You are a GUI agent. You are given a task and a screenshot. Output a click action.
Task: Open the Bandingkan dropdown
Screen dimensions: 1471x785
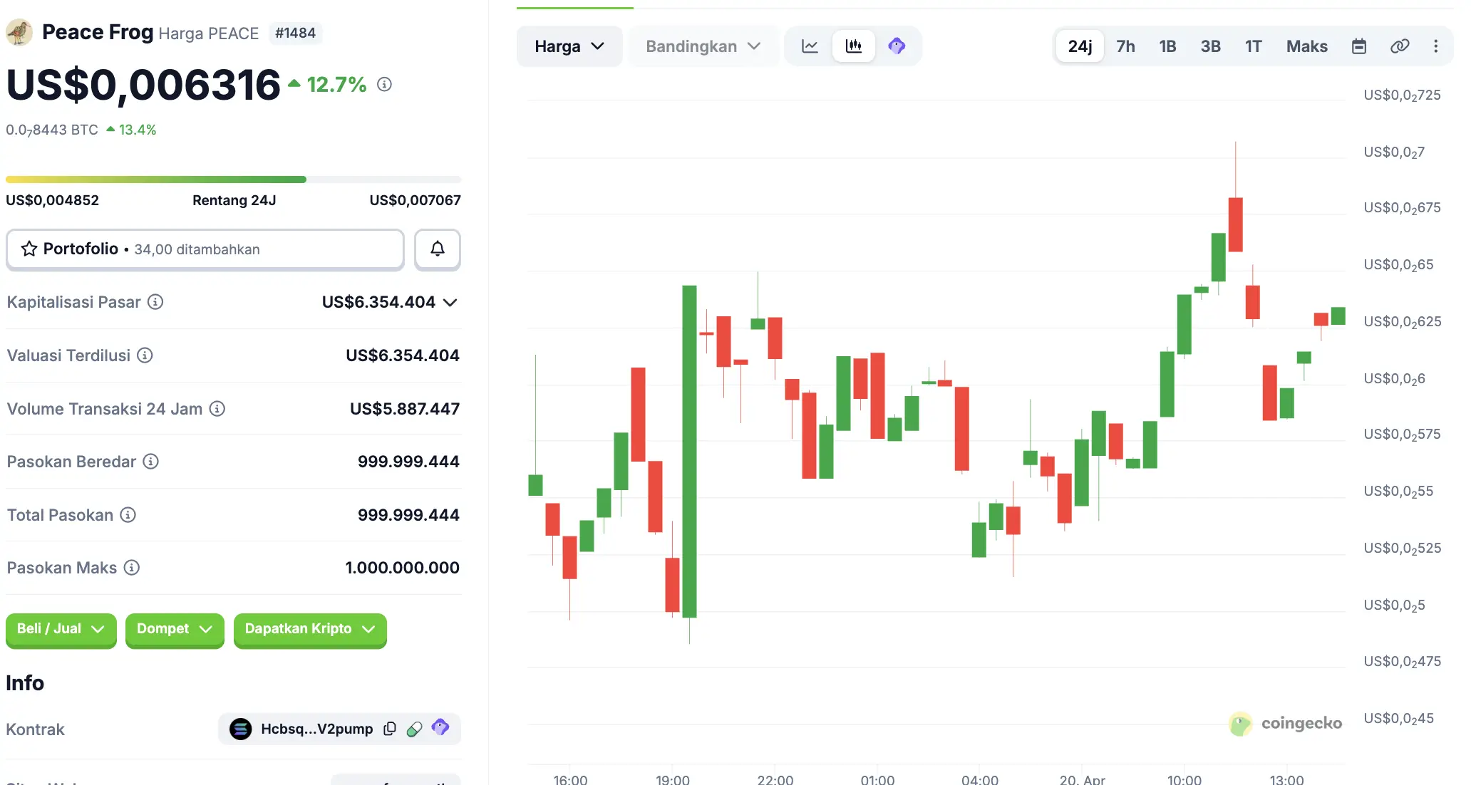pos(703,46)
